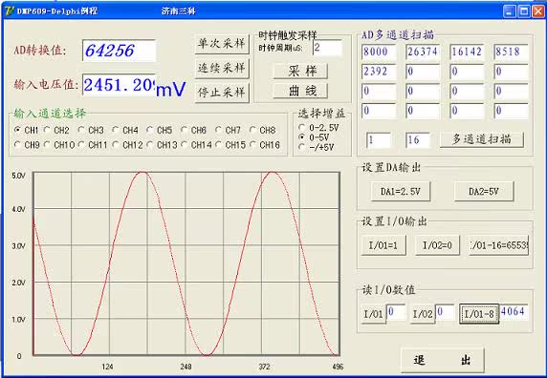
Task: Set I/O output with I/O1=1 button
Action: [x=383, y=245]
